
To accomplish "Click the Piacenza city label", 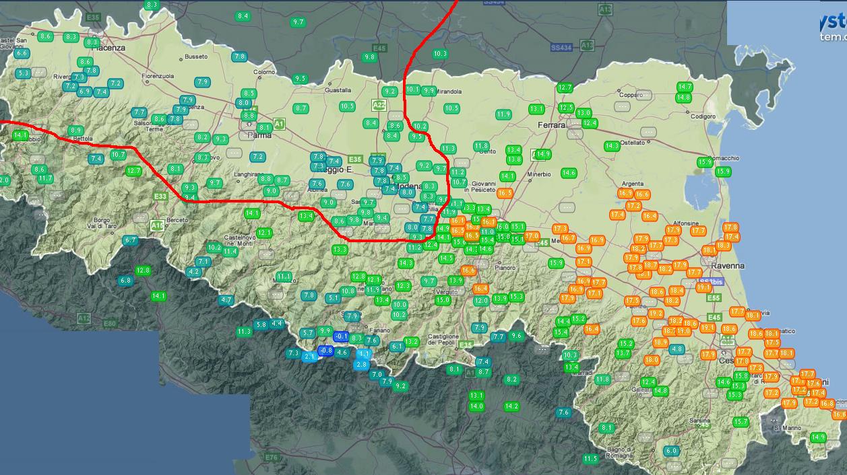I will 109,48.
